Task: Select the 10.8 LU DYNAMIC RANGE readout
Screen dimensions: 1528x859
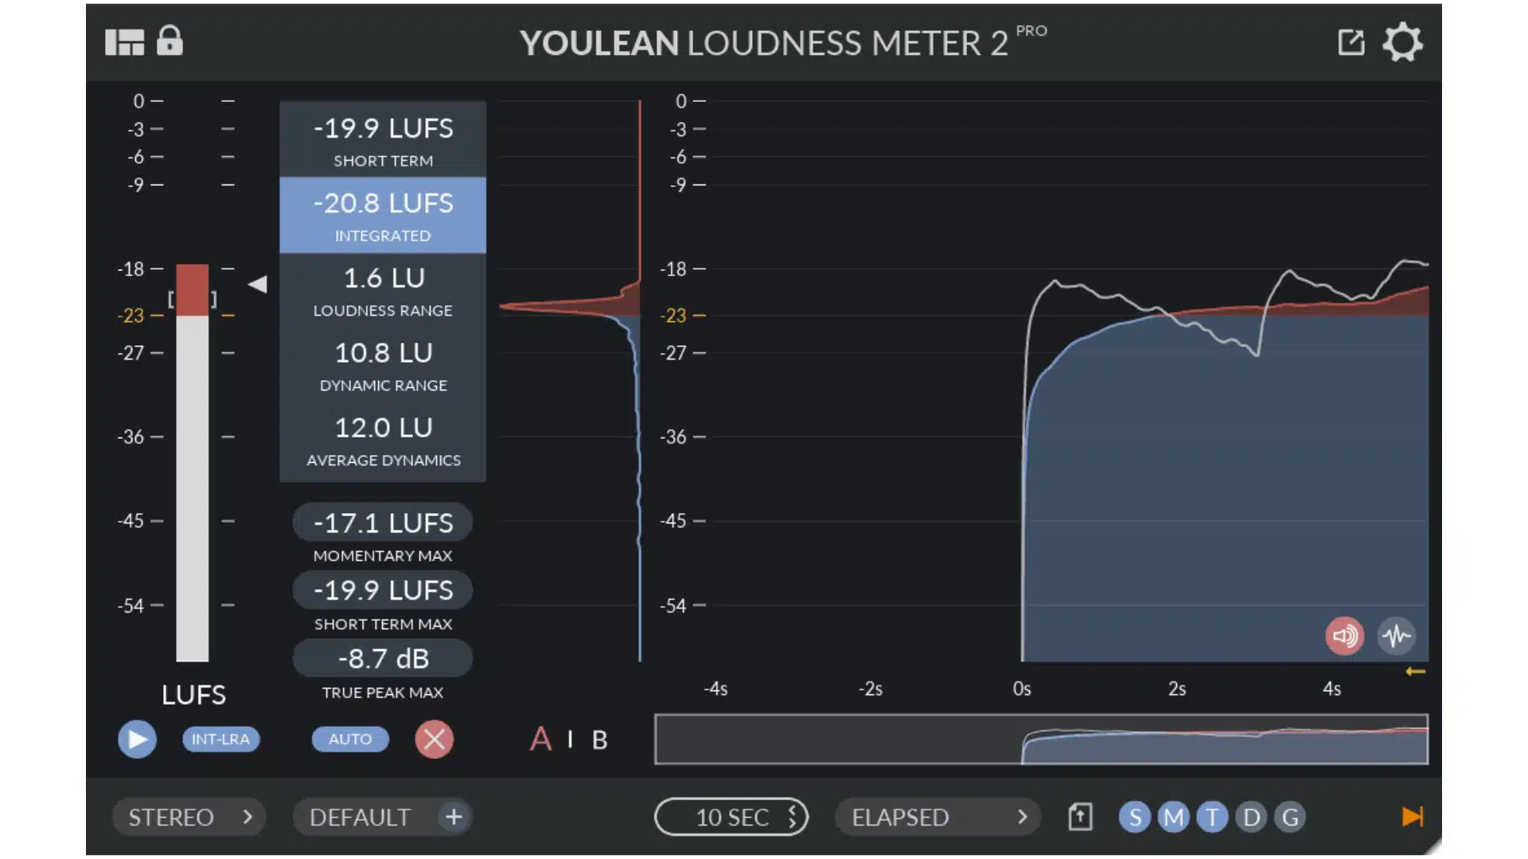Action: (383, 365)
